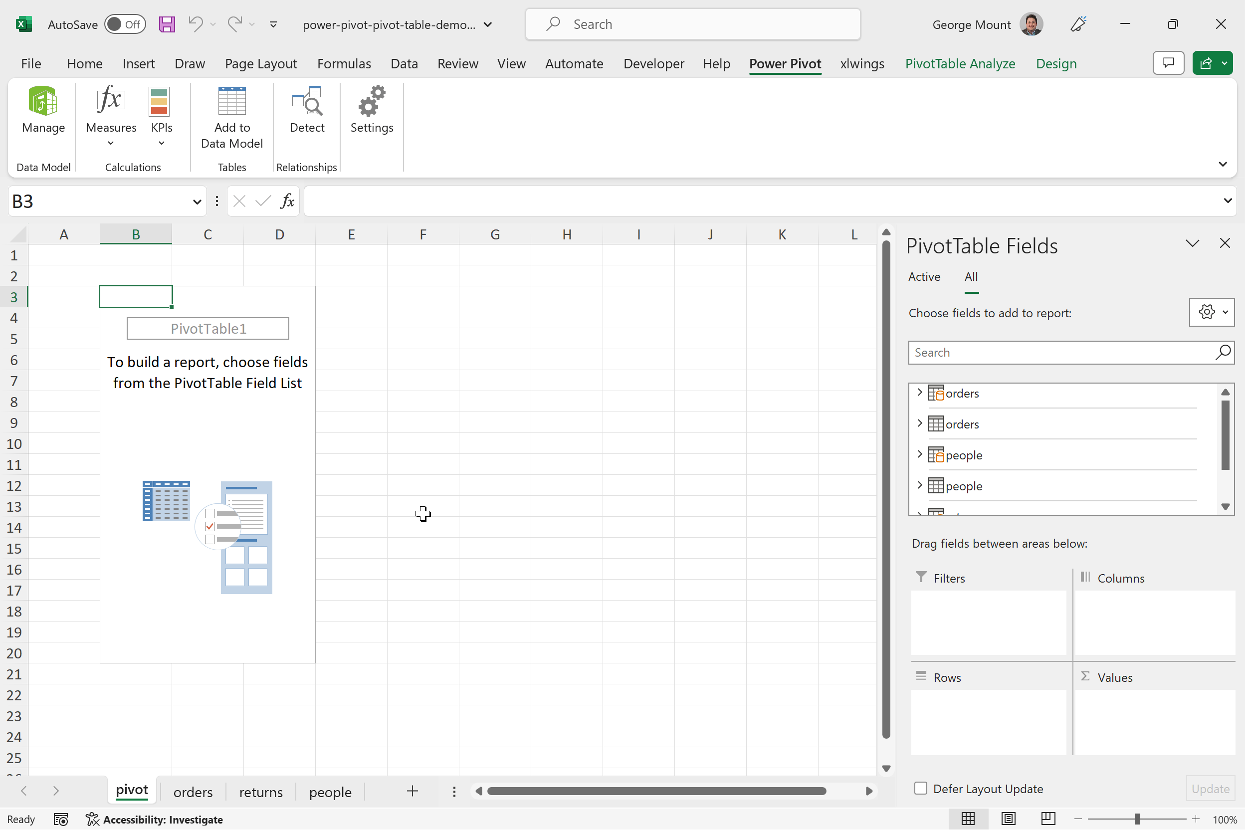Add a new worksheet
This screenshot has width=1245, height=830.
point(413,792)
